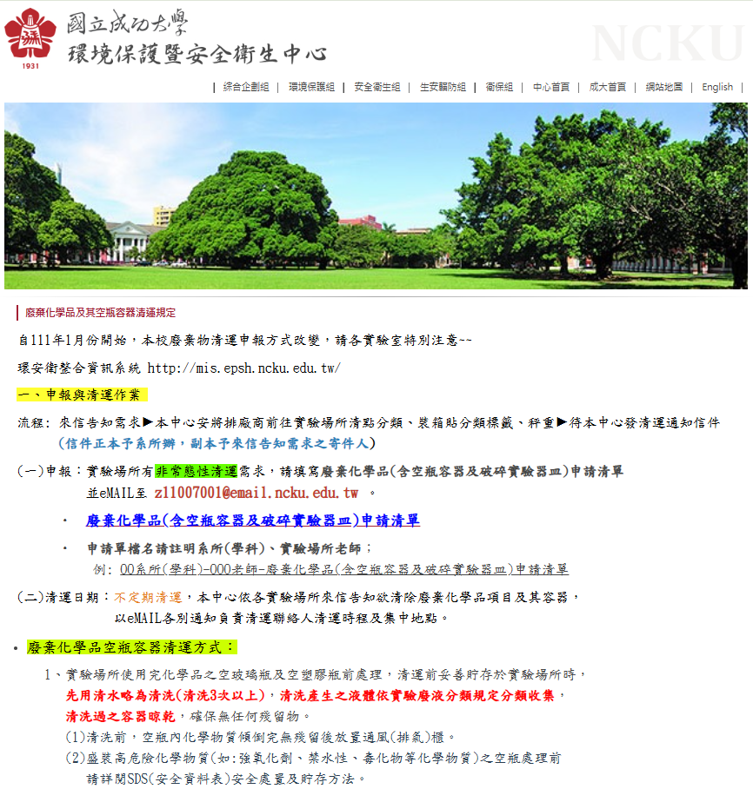Screen dimensions: 753x789
Task: Click the green highlighted 非常態性清運 text
Action: tap(196, 471)
